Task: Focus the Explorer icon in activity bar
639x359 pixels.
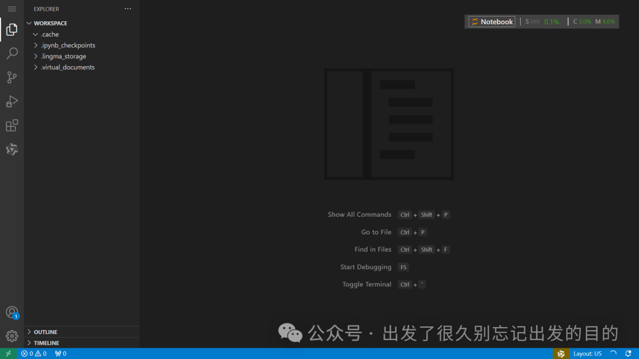Action: 12,30
